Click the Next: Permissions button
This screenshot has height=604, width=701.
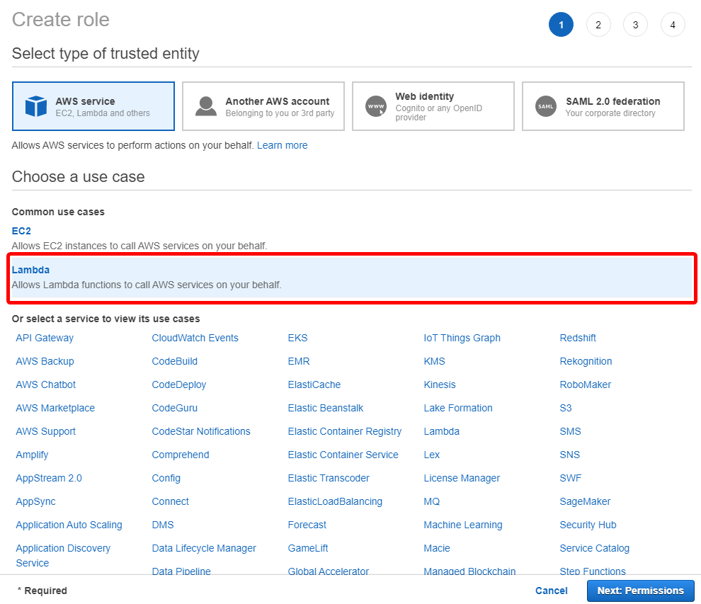(x=641, y=591)
